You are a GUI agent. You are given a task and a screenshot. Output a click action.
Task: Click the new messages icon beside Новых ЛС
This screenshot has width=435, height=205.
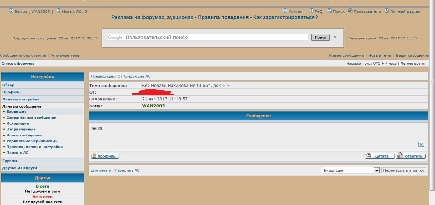(x=59, y=11)
